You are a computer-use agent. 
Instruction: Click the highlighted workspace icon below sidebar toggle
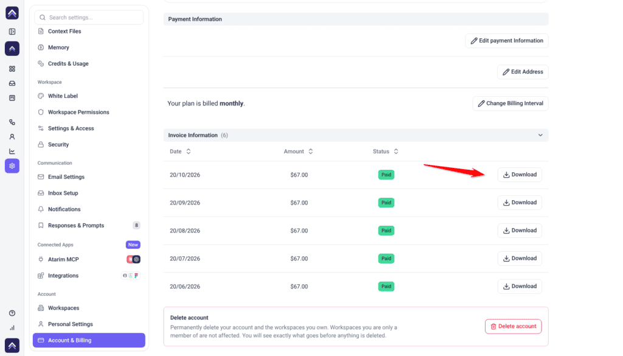click(12, 49)
